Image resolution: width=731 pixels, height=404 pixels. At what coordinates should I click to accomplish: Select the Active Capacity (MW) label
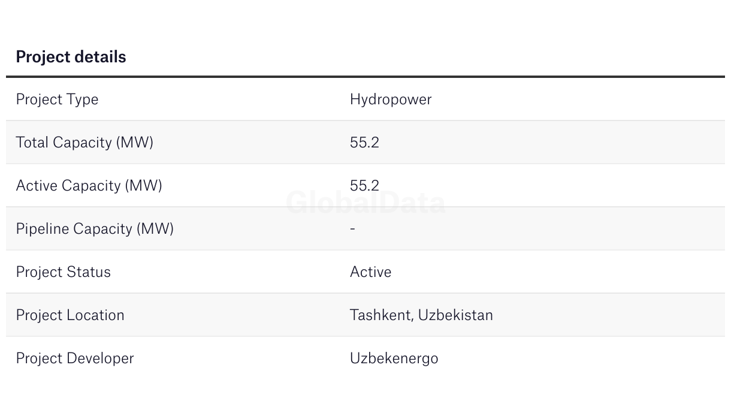[89, 186]
